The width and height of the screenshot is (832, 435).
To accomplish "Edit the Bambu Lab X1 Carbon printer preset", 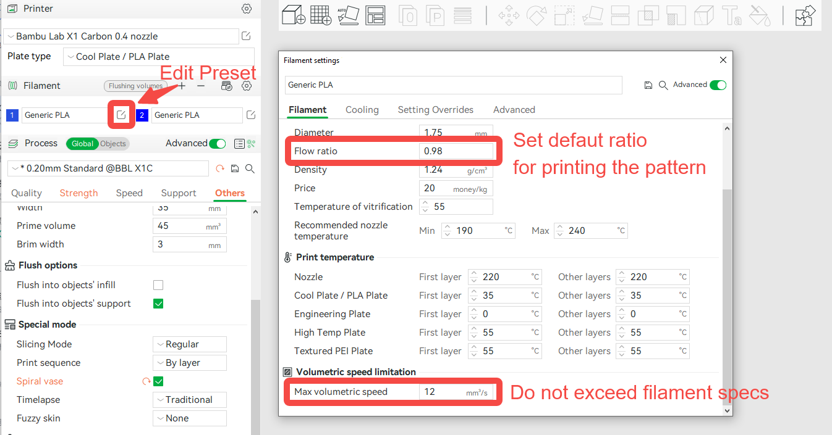I will click(x=246, y=36).
